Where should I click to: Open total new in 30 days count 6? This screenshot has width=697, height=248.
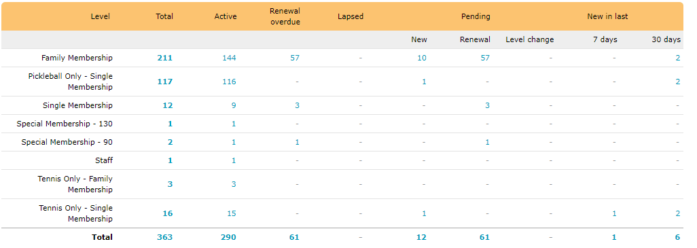(678, 237)
